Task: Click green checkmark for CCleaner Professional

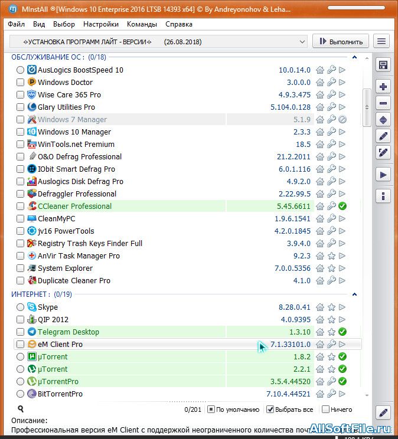Action: click(x=342, y=206)
